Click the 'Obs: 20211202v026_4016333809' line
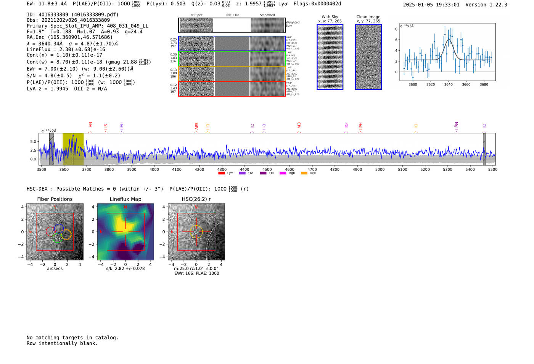Image resolution: width=534 pixels, height=364 pixels. tap(68, 20)
